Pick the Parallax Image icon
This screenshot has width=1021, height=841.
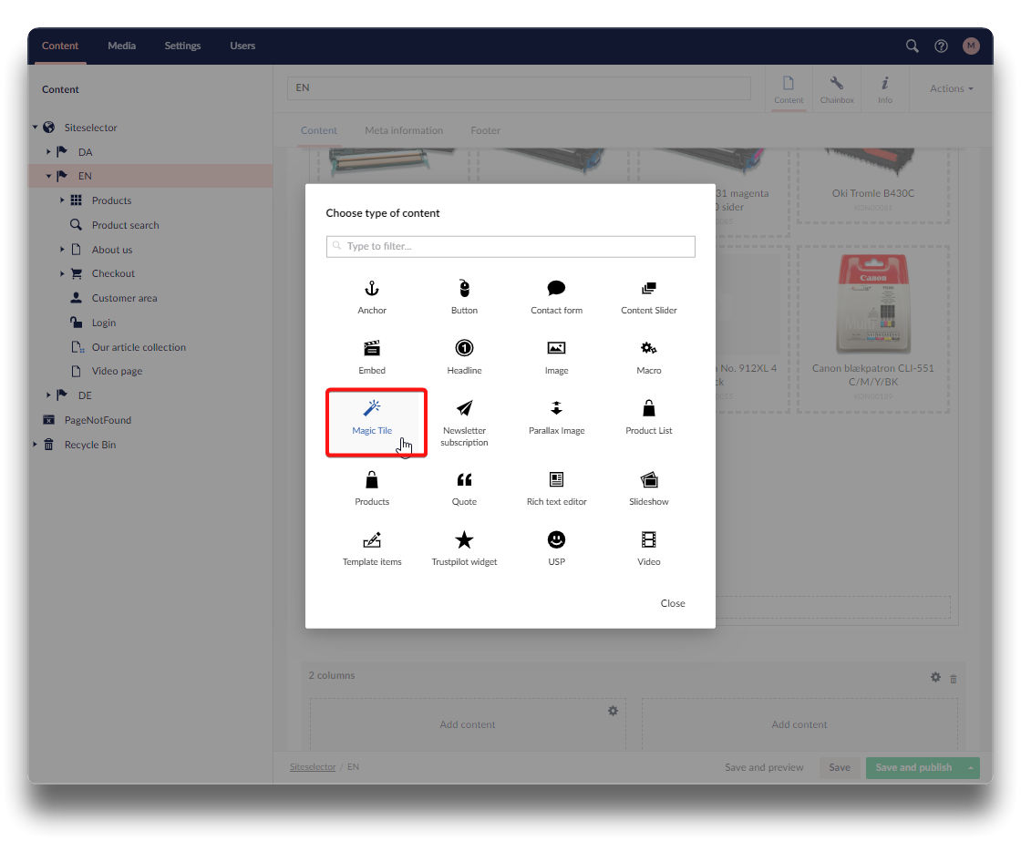click(x=556, y=408)
